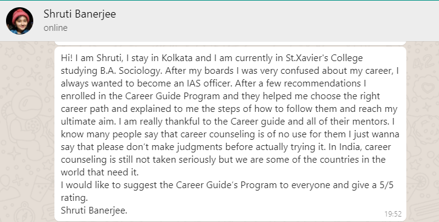Click the "online" status text
Image resolution: width=439 pixels, height=222 pixels.
point(56,28)
